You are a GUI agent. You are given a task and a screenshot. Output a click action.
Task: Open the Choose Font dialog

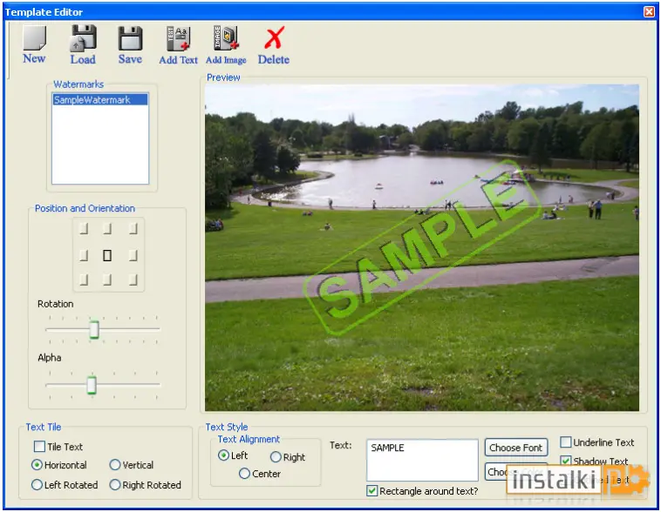[516, 448]
